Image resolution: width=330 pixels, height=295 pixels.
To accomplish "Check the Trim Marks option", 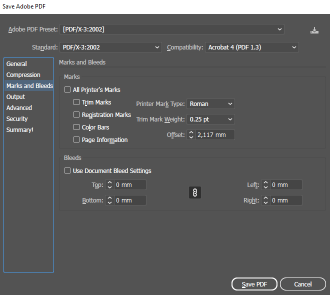I will (x=76, y=102).
